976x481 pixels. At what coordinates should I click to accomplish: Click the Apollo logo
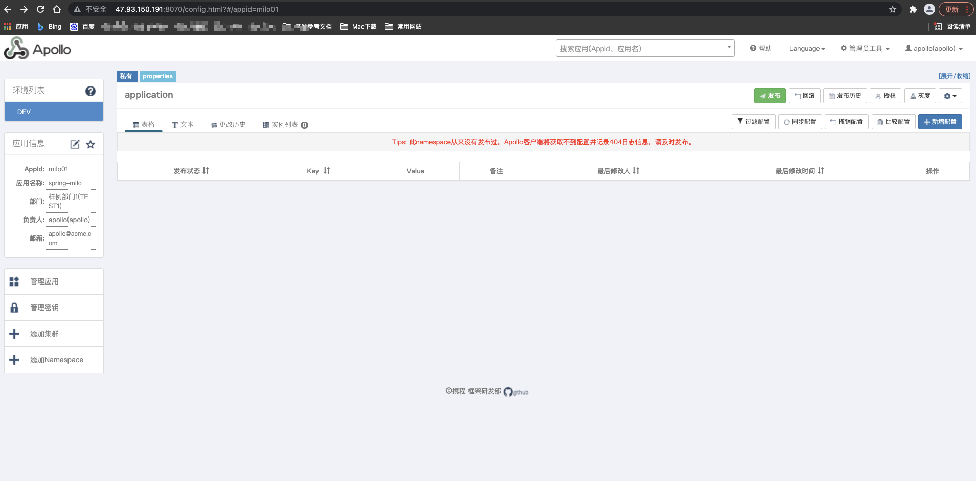[x=37, y=48]
